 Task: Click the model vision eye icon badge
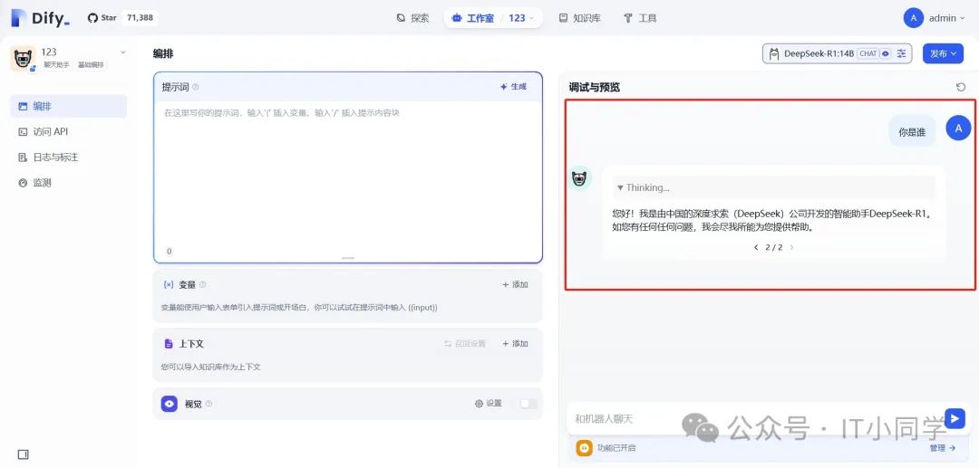[x=886, y=53]
